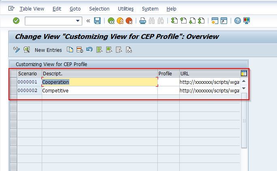Save using the floppy disk icon
The image size is (277, 171).
[x=97, y=21]
